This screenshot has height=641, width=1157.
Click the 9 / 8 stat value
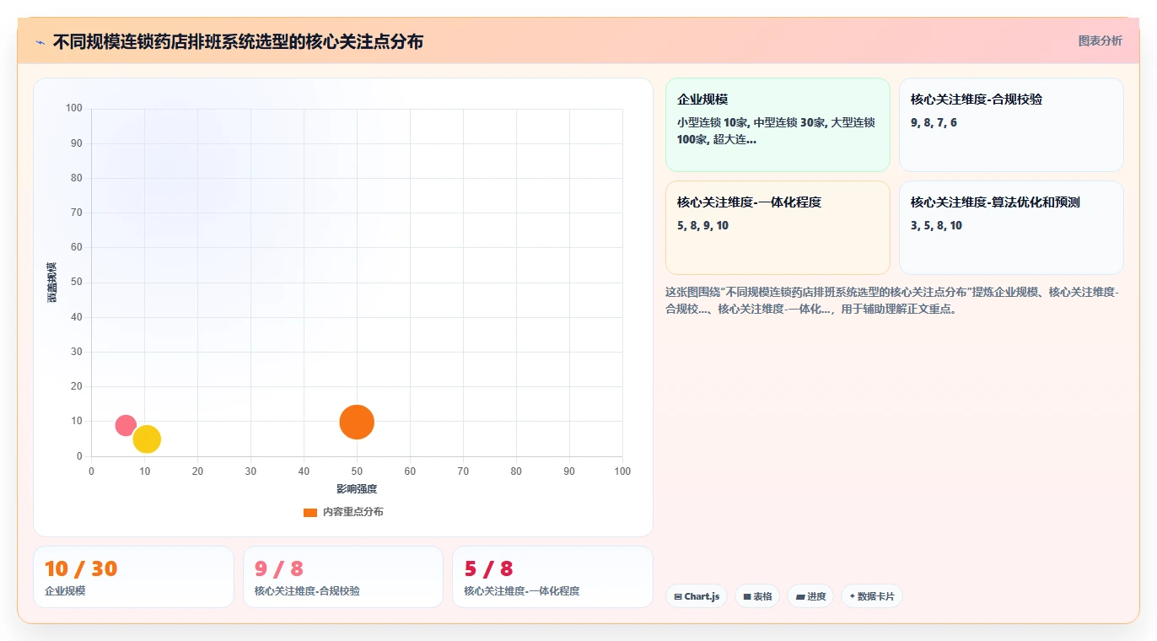(279, 569)
